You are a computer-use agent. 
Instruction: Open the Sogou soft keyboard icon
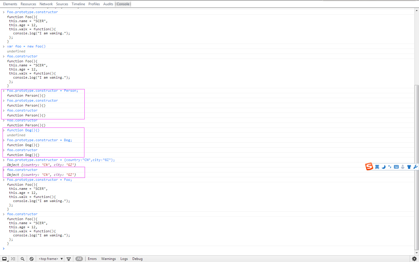coord(396,167)
